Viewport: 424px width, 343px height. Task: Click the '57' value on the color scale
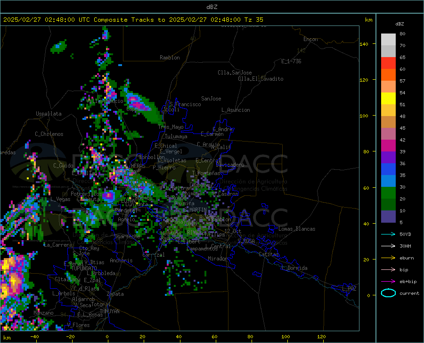point(402,81)
